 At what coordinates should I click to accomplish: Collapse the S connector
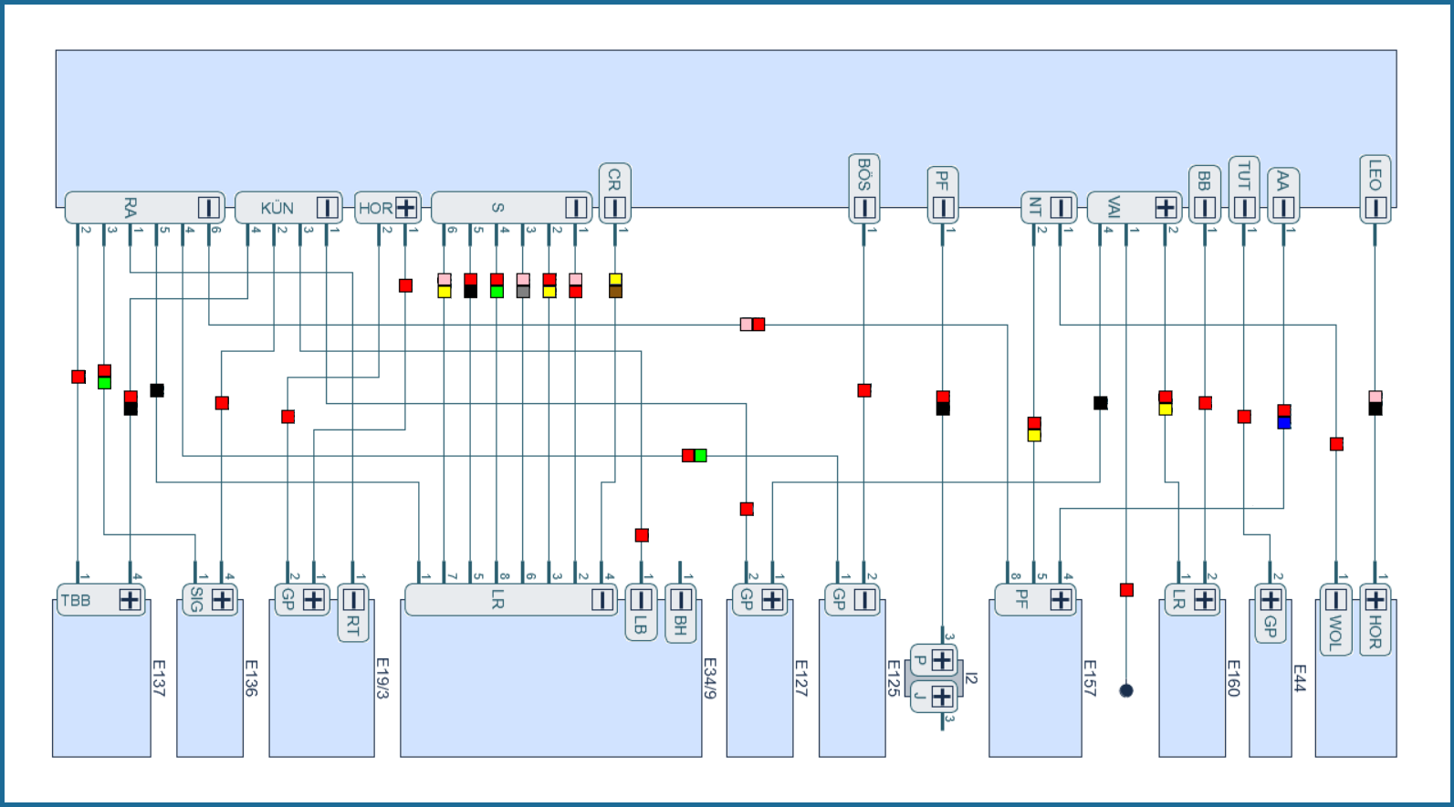pyautogui.click(x=576, y=208)
